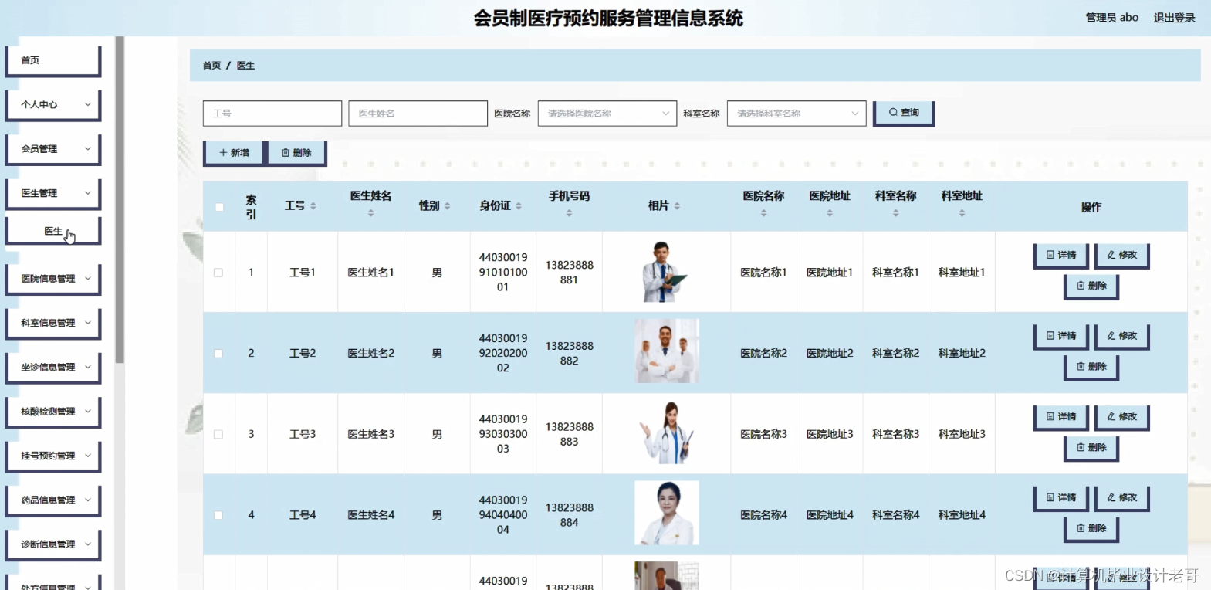1211x590 pixels.
Task: Click 删除 for row 工号4
Action: pos(1091,528)
